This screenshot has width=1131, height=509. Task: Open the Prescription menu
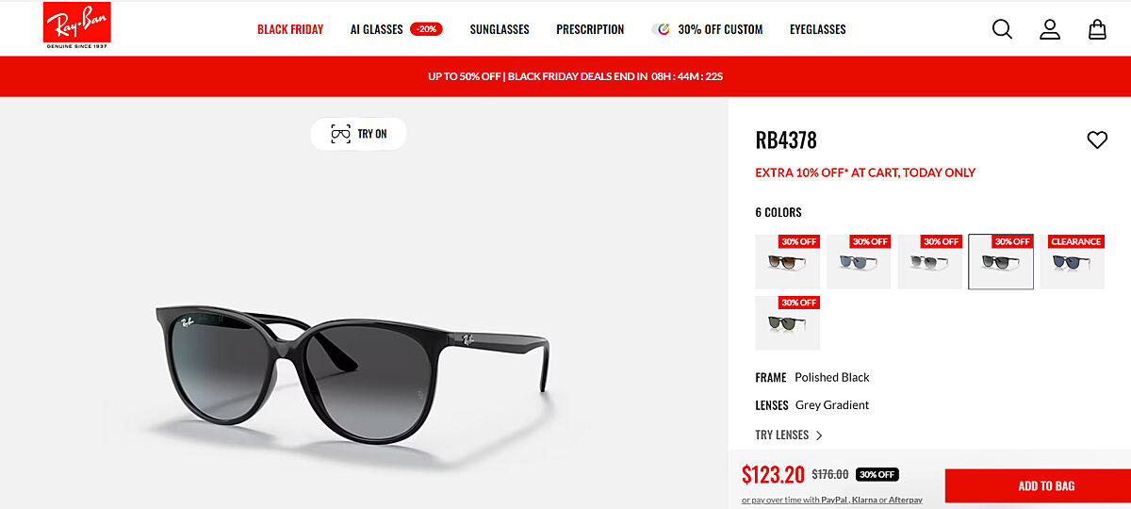pyautogui.click(x=590, y=29)
